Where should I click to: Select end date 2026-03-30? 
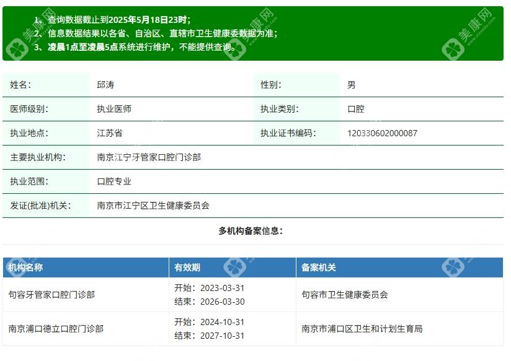222,302
